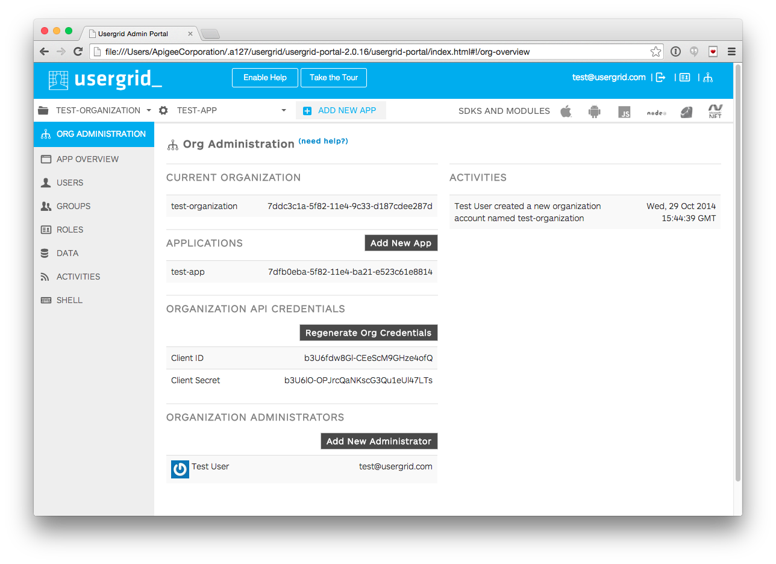Viewport: 776px width, 564px height.
Task: Reload the page with the refresh icon
Action: point(78,52)
